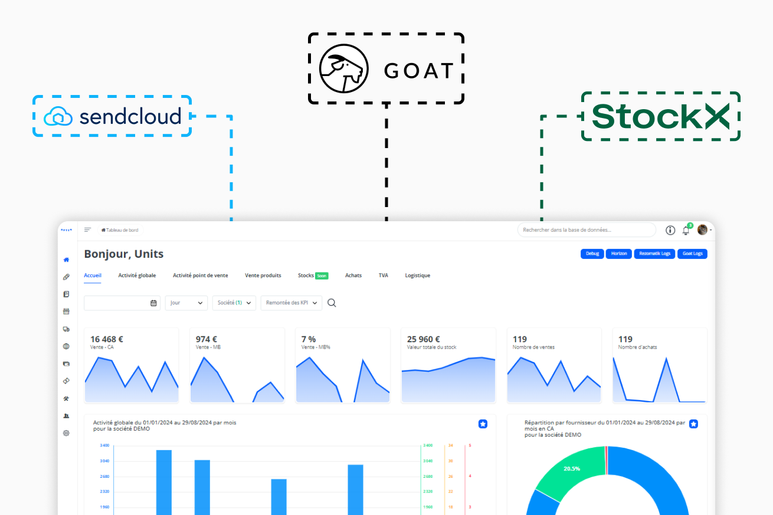Click the Bonjour, Units heading
Image resolution: width=773 pixels, height=515 pixels.
coord(124,254)
